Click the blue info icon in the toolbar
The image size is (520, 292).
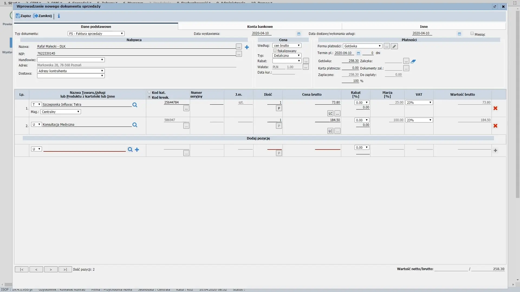coord(59,16)
